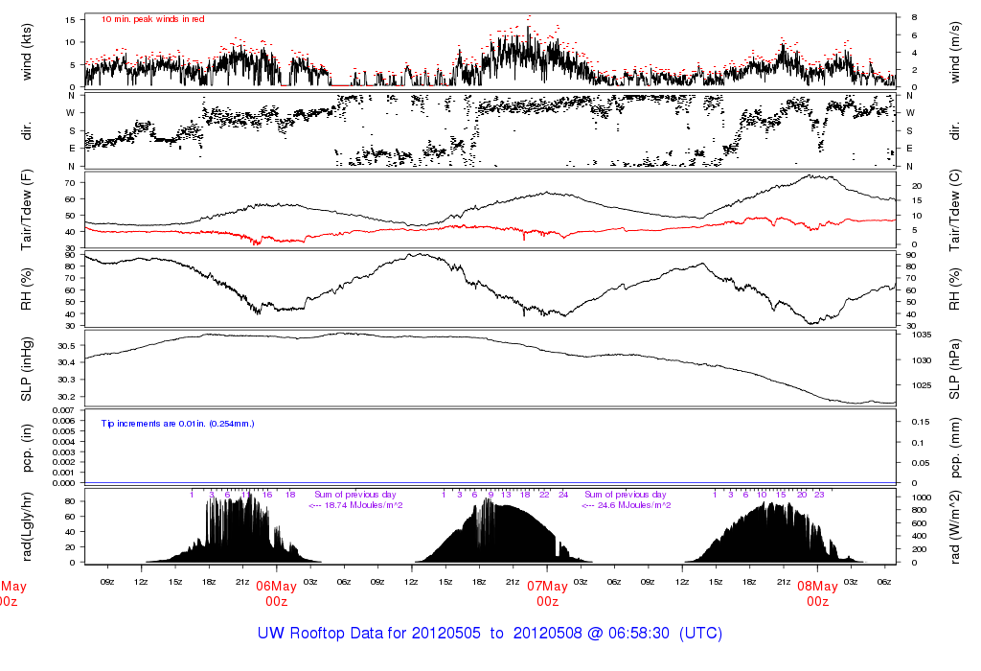981x671 pixels.
Task: Click the '600' tick on rad W/m^2 axis
Action: [919, 523]
